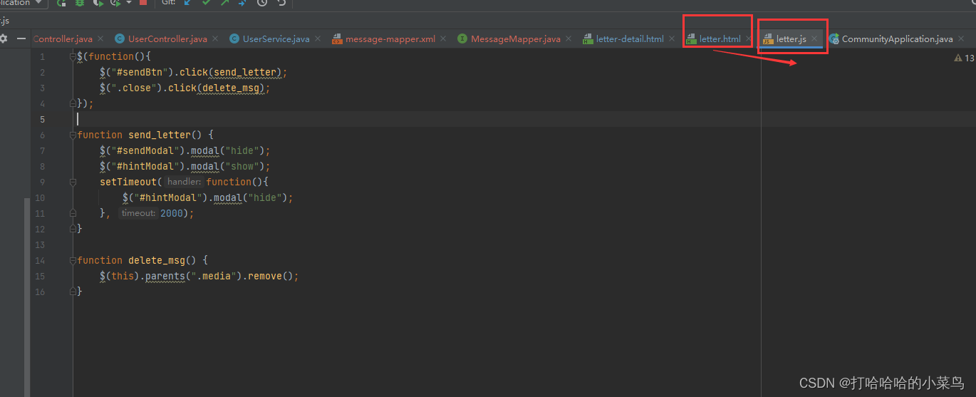The width and height of the screenshot is (976, 397).
Task: Switch to the letter.html tab
Action: (x=720, y=39)
